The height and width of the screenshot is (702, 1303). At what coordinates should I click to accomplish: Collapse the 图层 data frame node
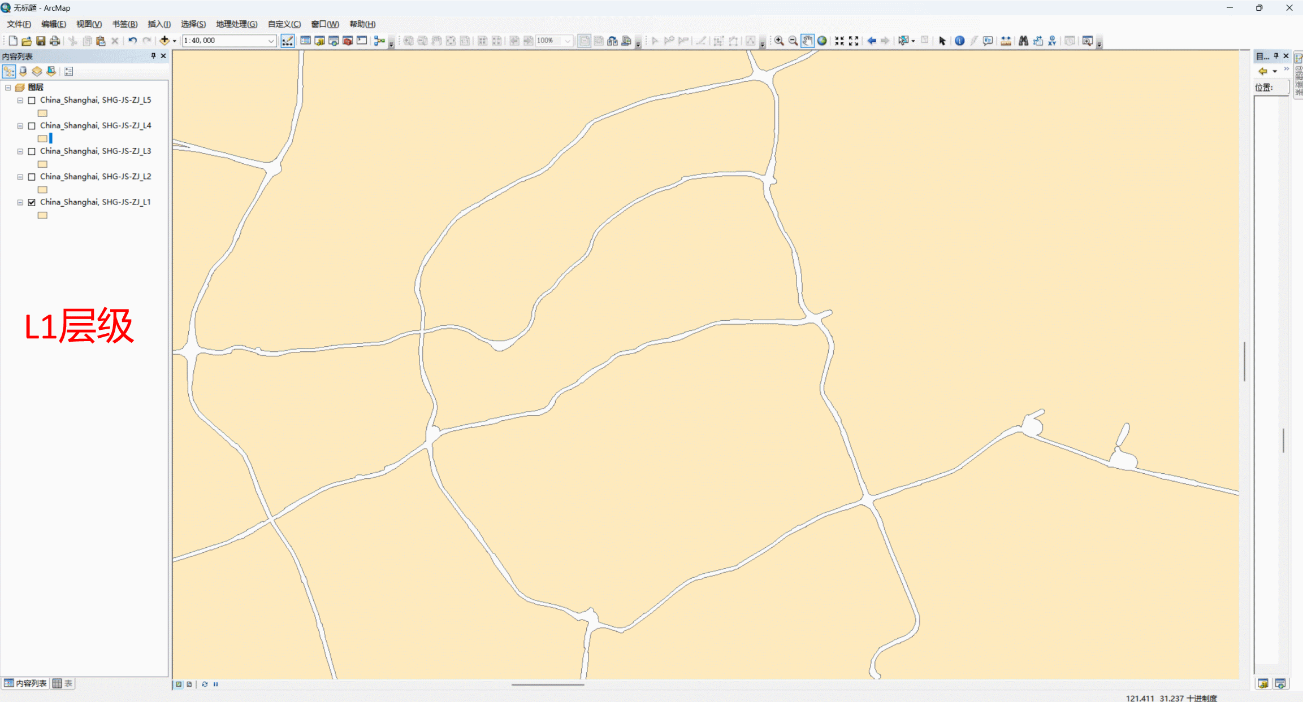[8, 88]
